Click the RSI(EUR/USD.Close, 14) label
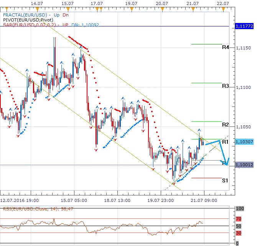Screen dimensions: 257x246 (x=37, y=209)
